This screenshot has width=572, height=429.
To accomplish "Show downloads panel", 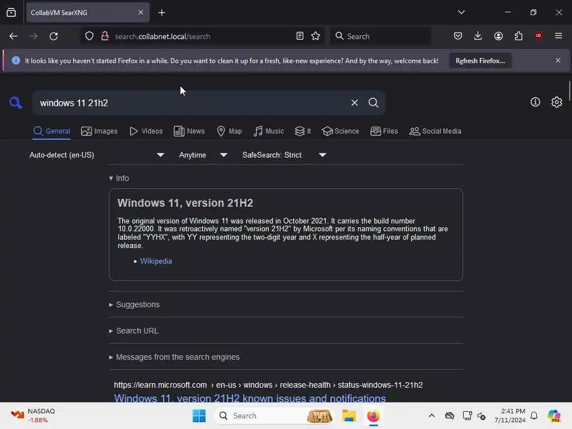I will (478, 36).
